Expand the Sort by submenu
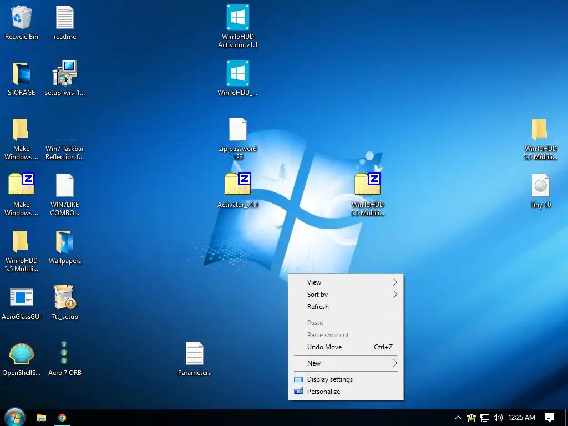 (x=346, y=295)
